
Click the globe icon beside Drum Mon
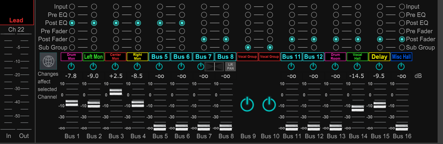48,61
